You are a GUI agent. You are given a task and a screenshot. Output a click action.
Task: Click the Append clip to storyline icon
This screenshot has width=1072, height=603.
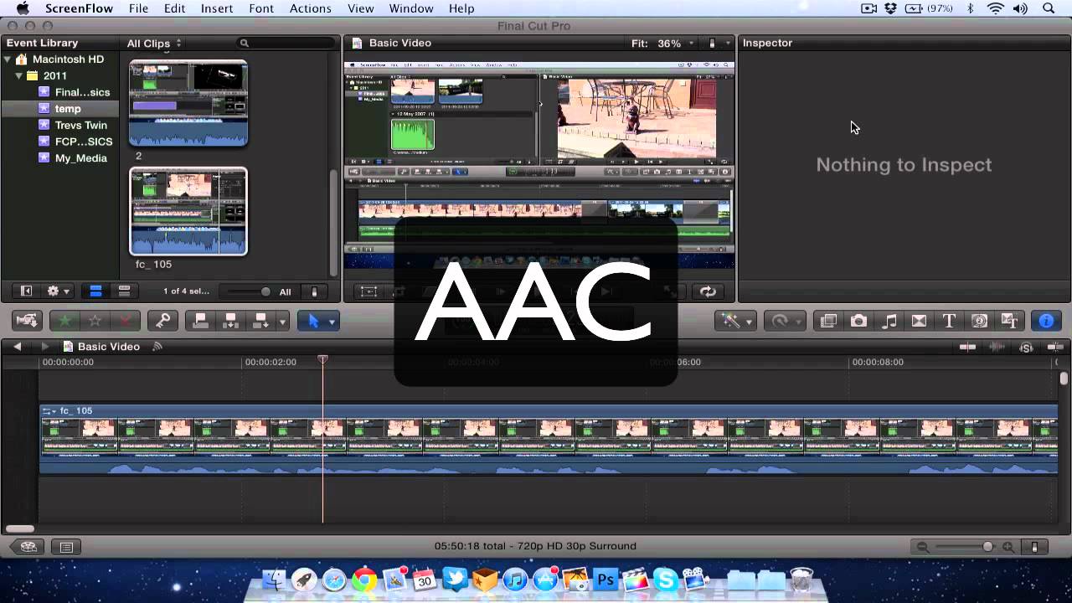[x=260, y=320]
